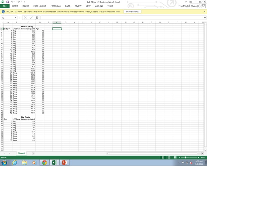Open Tyler Mitchell account dropdown

[200, 6]
